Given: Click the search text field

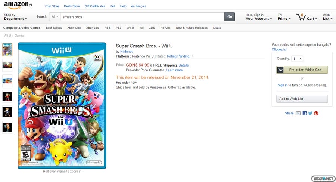Looking at the screenshot, I should [x=142, y=17].
